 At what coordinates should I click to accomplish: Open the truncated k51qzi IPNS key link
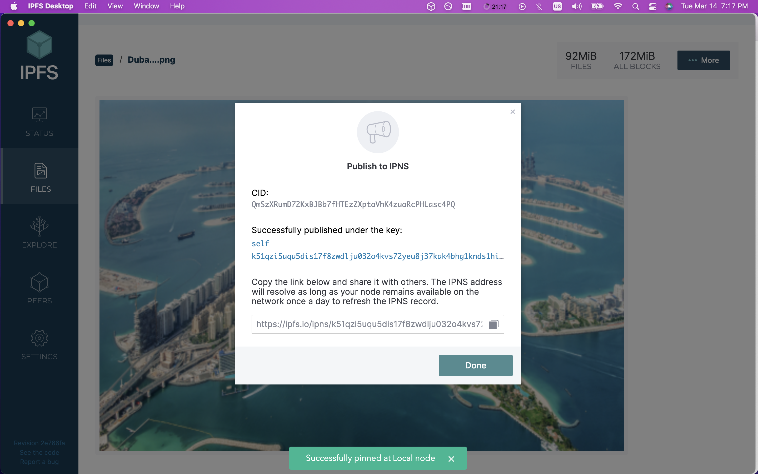377,256
